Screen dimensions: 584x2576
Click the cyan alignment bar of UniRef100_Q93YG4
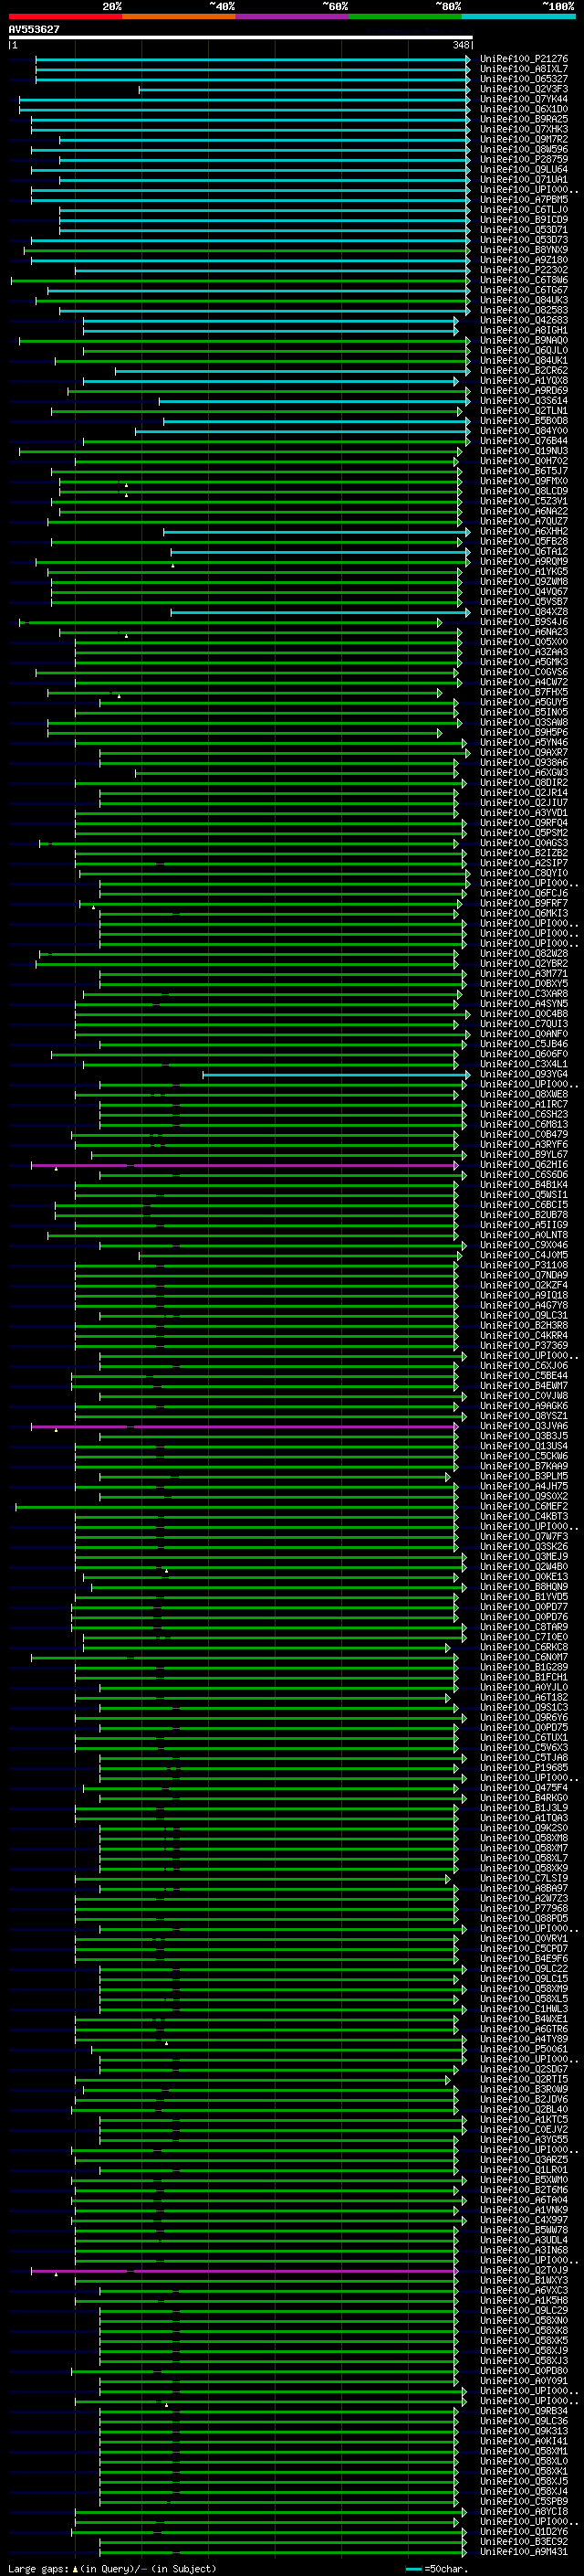[337, 1075]
